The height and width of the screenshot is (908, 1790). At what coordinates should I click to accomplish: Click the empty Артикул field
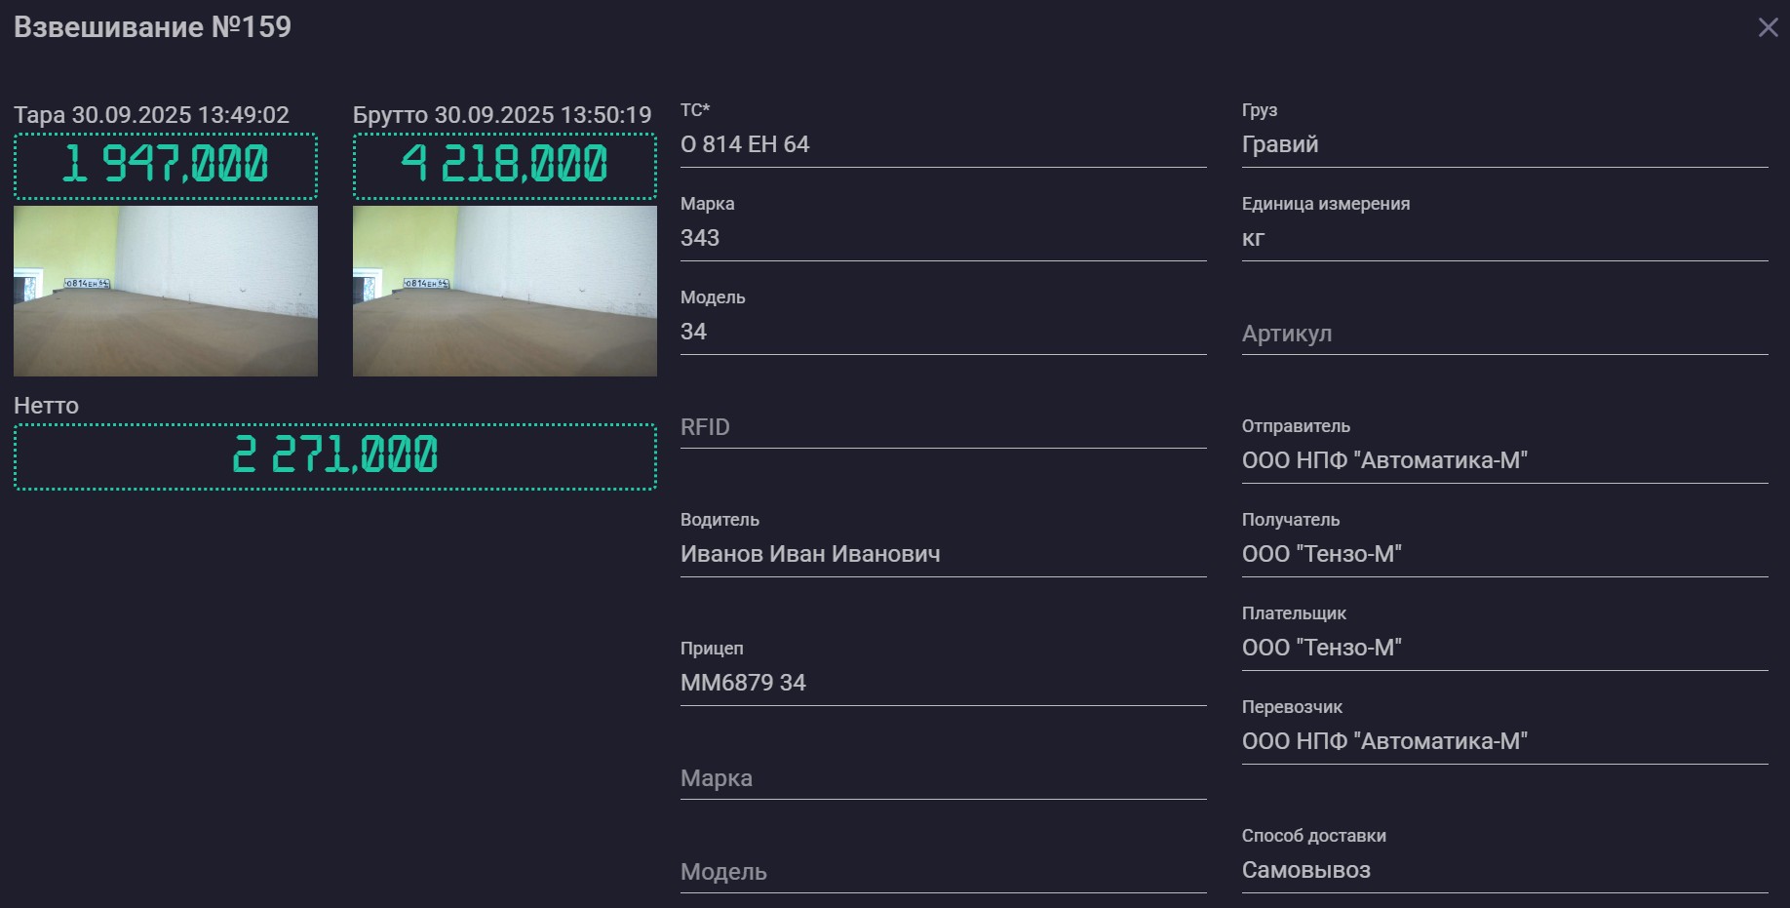[1504, 334]
